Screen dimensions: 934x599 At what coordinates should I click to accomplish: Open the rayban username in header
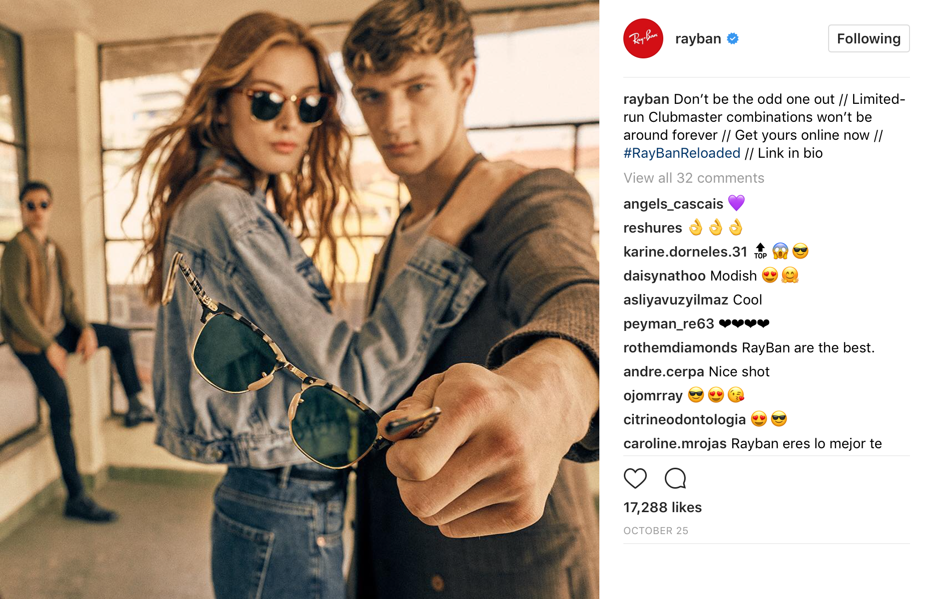point(698,39)
